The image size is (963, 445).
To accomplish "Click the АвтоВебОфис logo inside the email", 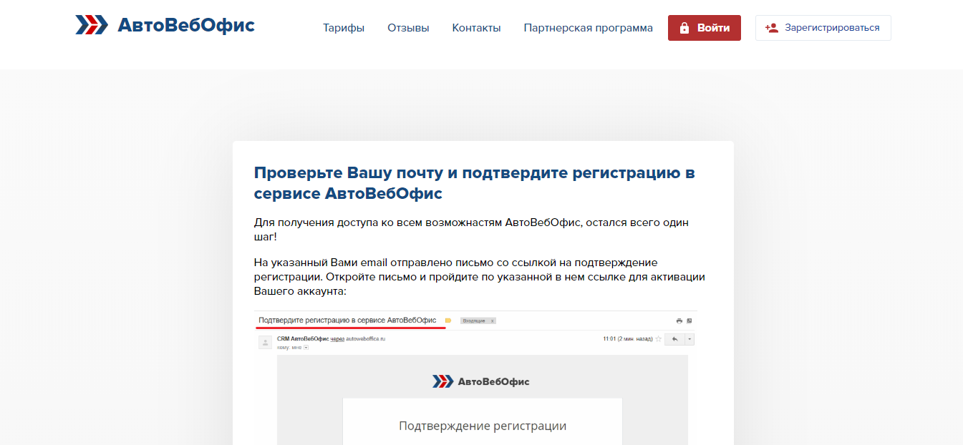I will [481, 381].
